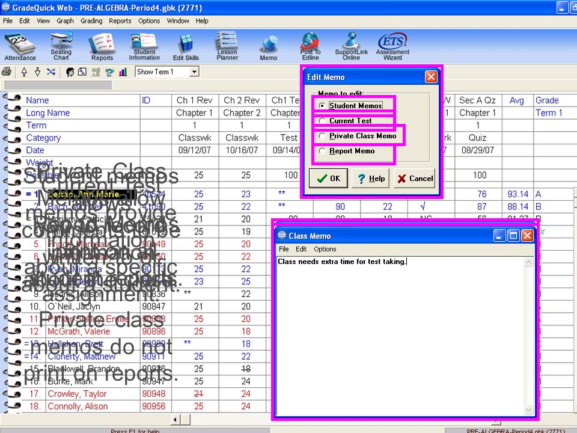Click Class Memo scrollbar up arrow
Viewport: 577px width, 433px height.
tap(528, 262)
